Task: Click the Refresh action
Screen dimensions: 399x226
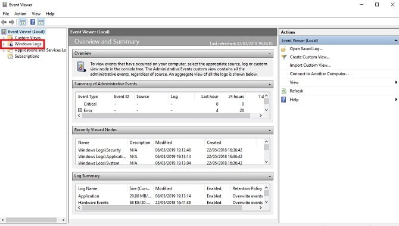Action: 297,91
